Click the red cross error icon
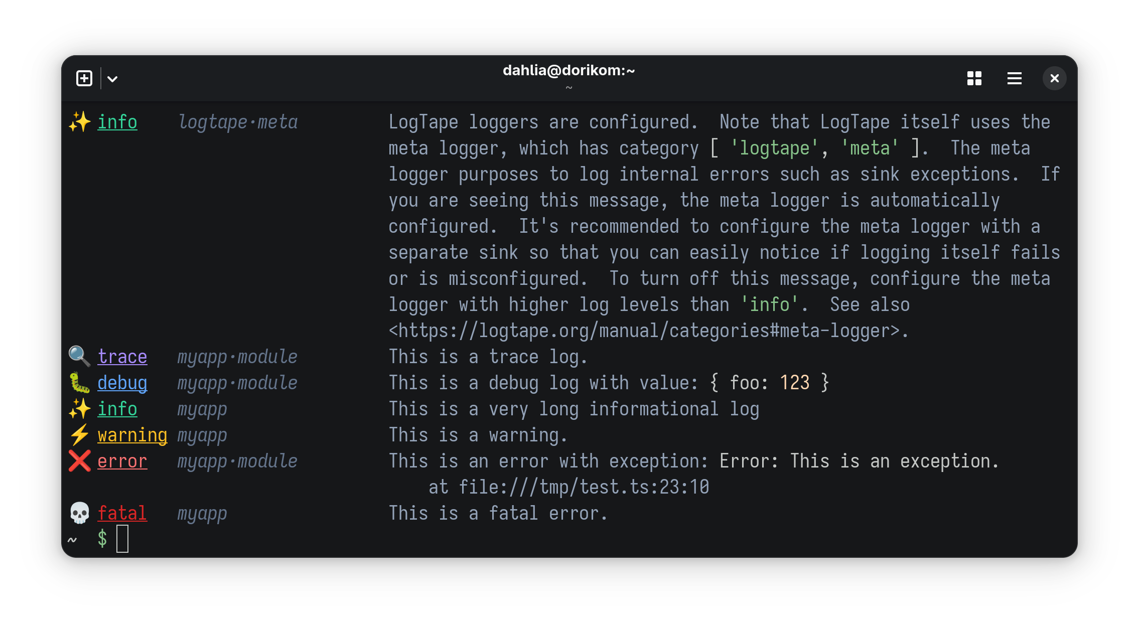The image size is (1139, 625). point(80,461)
